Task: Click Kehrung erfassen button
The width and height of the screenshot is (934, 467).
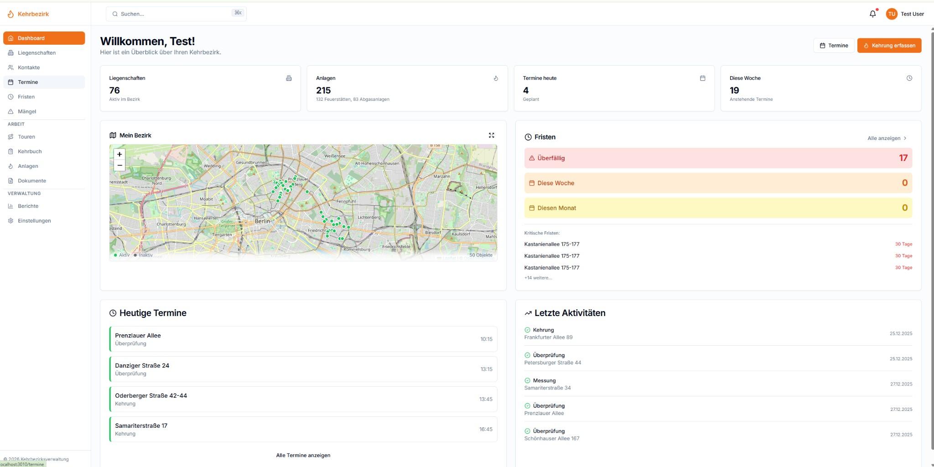Action: pos(889,45)
